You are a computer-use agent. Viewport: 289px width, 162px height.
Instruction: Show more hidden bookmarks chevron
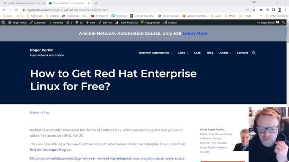[261, 16]
